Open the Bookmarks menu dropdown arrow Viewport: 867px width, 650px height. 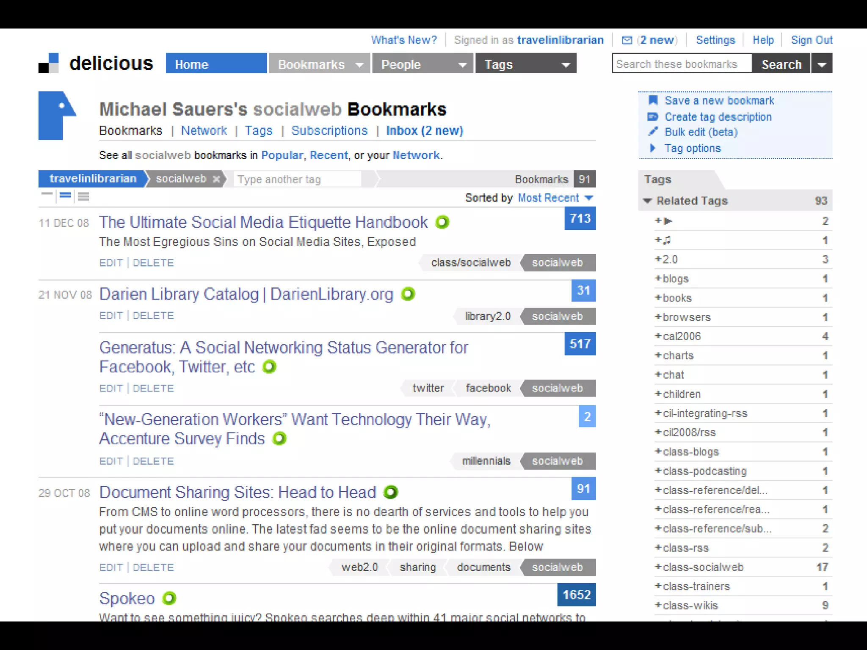360,65
